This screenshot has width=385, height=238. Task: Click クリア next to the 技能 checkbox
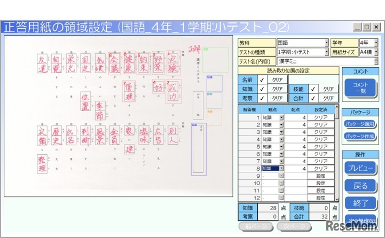(328, 89)
